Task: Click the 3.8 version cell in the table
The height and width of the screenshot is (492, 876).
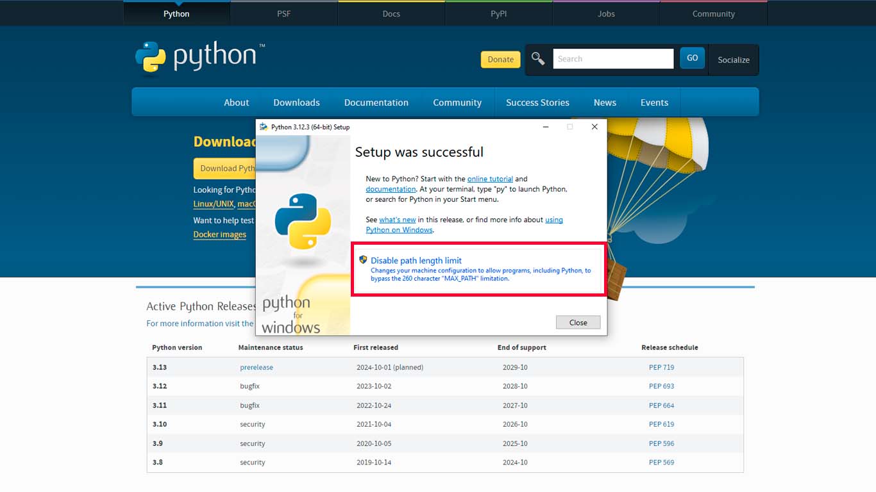Action: [158, 463]
